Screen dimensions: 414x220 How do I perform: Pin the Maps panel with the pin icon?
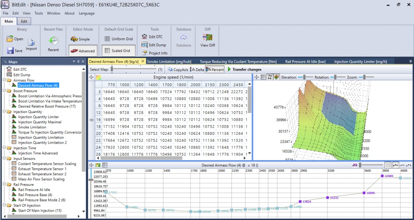pyautogui.click(x=78, y=62)
